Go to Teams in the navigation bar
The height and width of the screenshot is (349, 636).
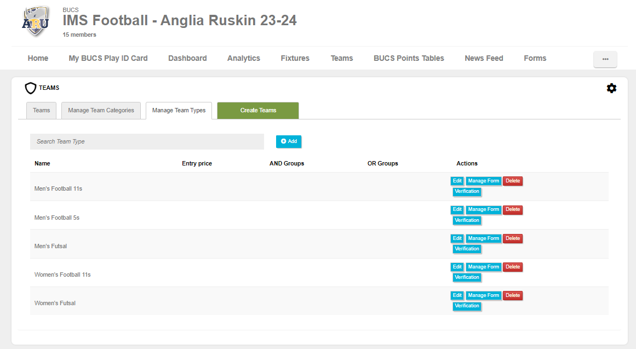coord(341,58)
